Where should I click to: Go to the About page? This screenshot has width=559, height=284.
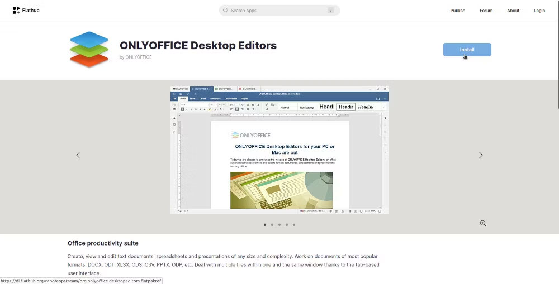513,11
